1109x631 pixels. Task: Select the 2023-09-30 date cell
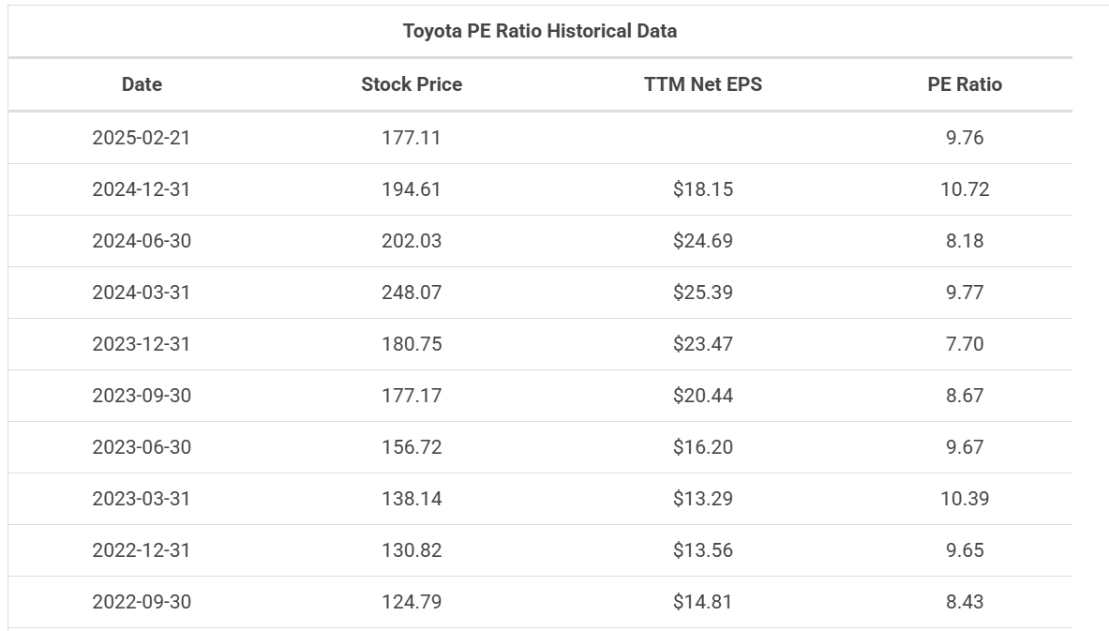click(x=142, y=396)
